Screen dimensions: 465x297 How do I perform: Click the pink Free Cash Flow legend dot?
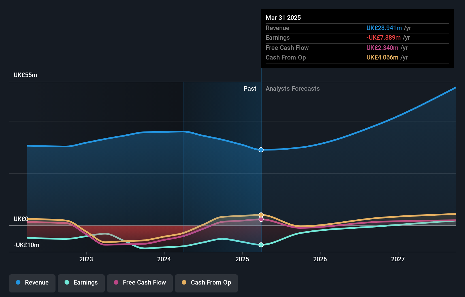[116, 283]
